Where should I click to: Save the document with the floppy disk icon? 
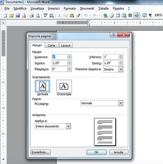click(x=18, y=16)
